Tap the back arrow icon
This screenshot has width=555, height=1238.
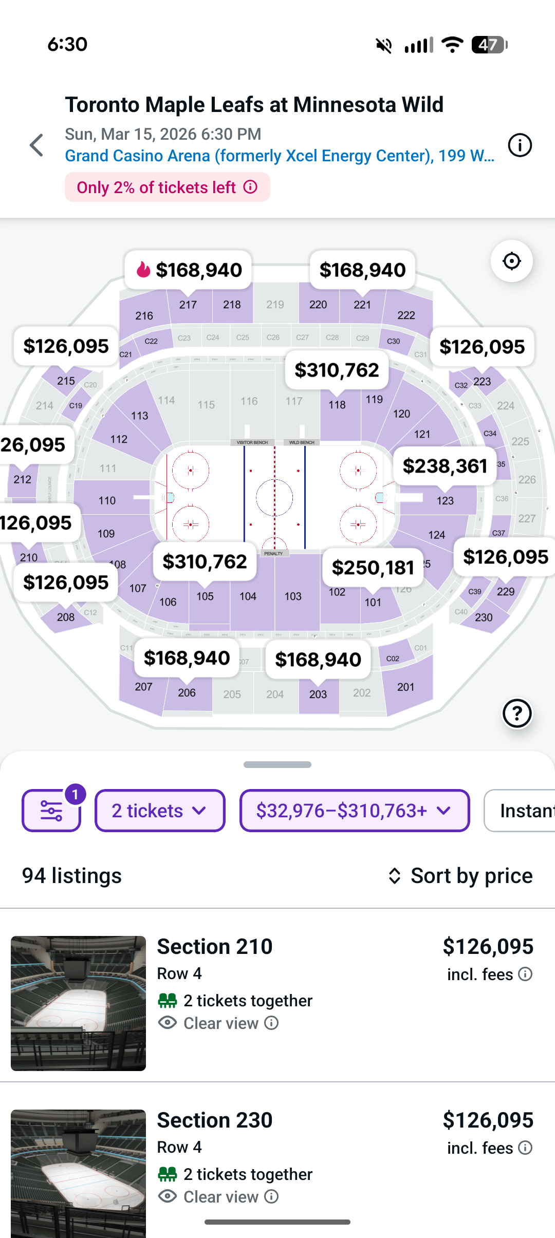tap(37, 145)
